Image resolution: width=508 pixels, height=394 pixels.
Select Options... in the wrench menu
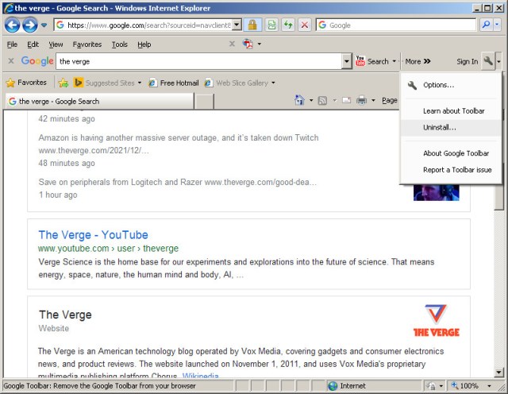[450, 85]
